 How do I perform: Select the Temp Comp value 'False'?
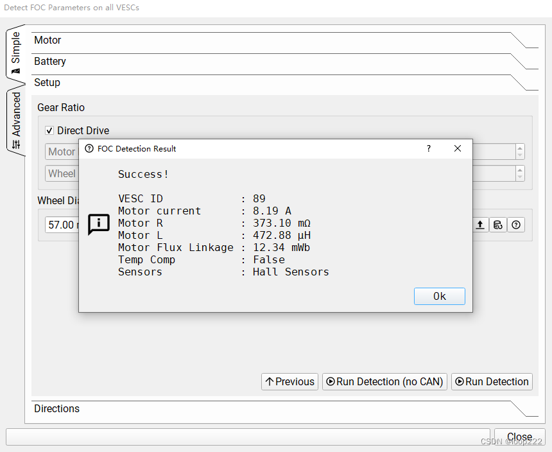[x=268, y=260]
